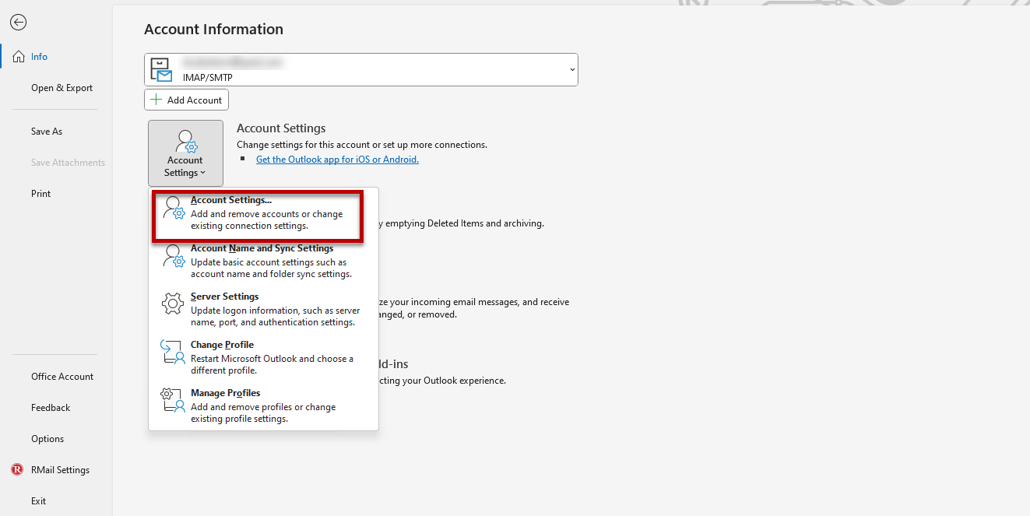Go to the Save As section

click(x=47, y=132)
